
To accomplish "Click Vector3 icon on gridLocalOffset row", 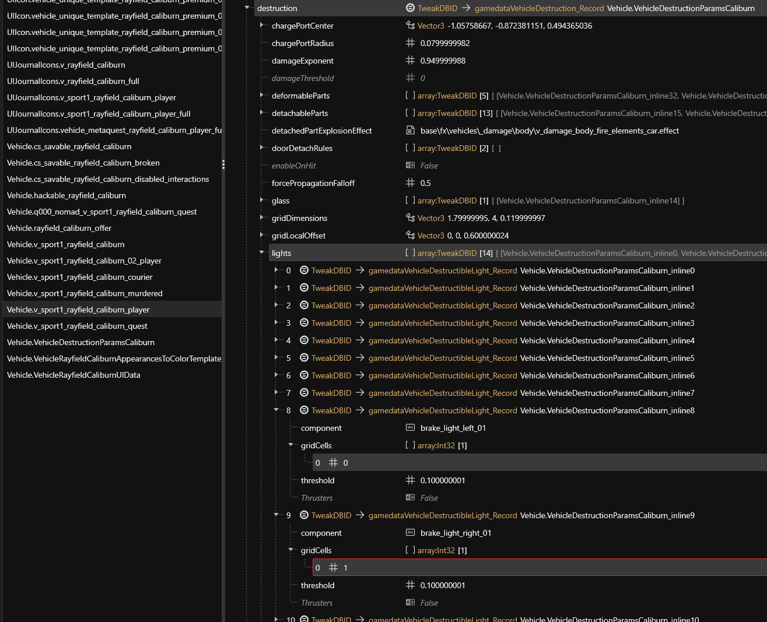I will pos(410,236).
